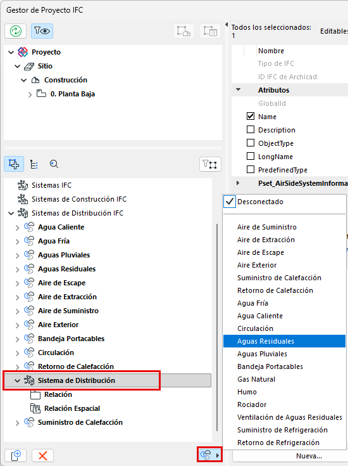Click the green refresh update icon

[16, 31]
